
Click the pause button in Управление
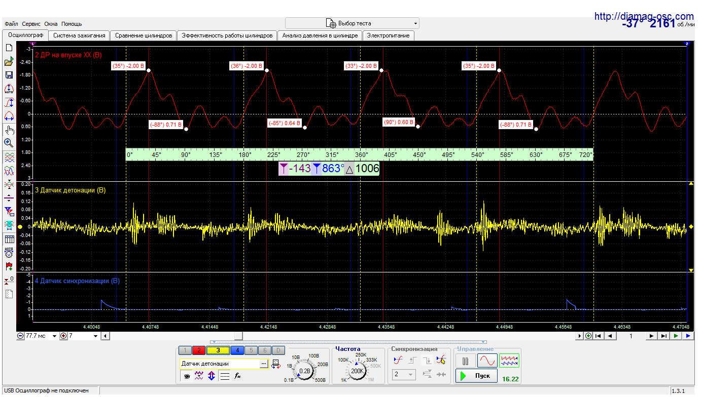465,361
